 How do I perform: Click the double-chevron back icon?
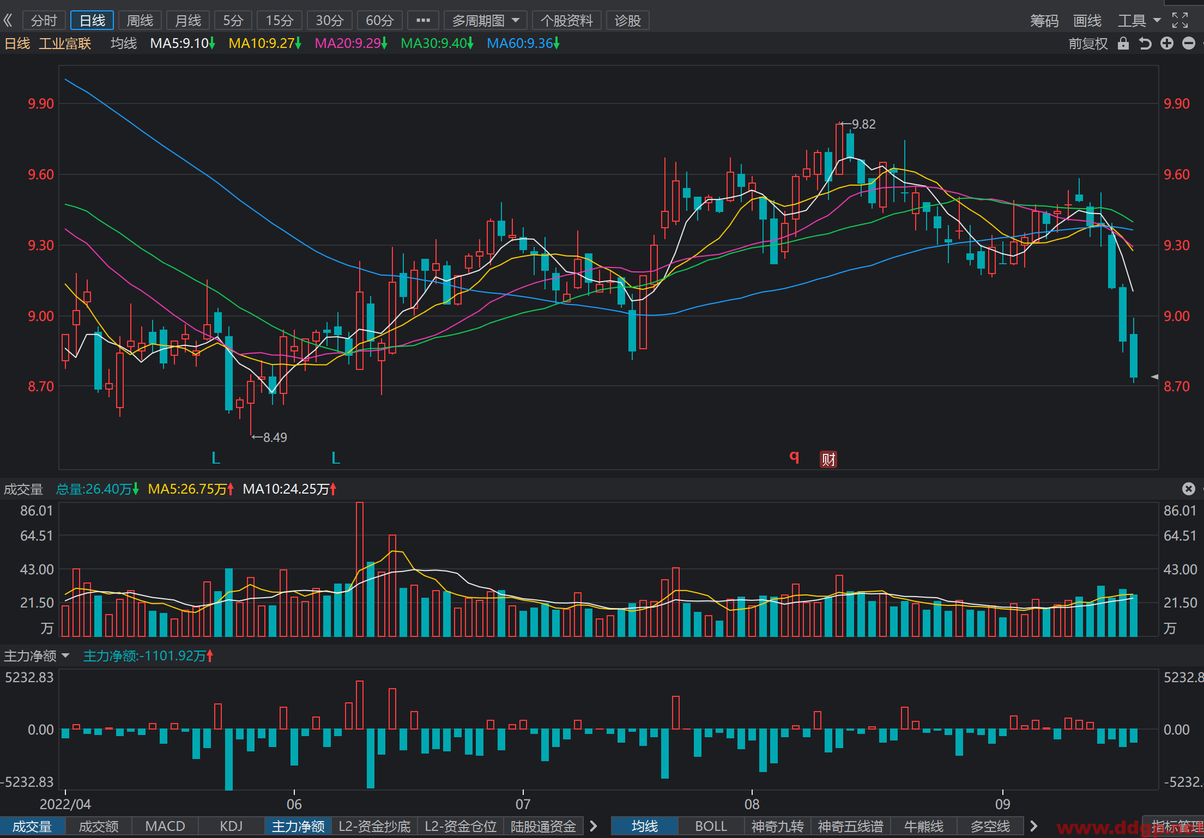[x=8, y=21]
